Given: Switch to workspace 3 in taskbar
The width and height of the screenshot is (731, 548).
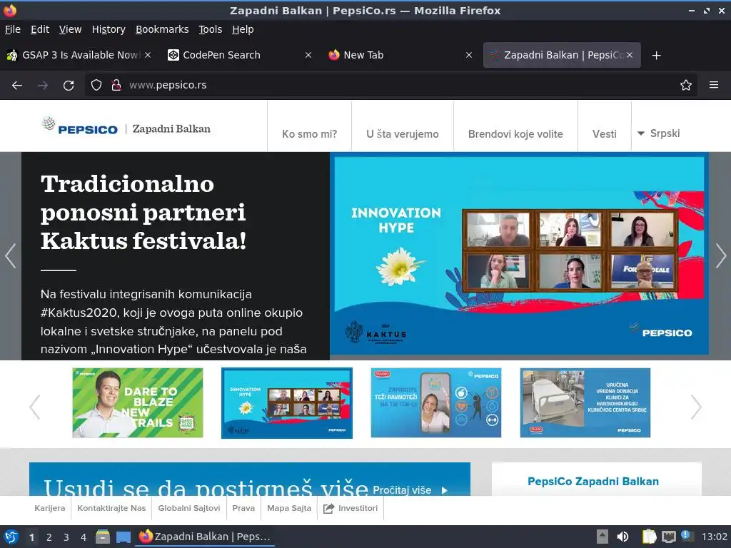Looking at the screenshot, I should point(66,537).
